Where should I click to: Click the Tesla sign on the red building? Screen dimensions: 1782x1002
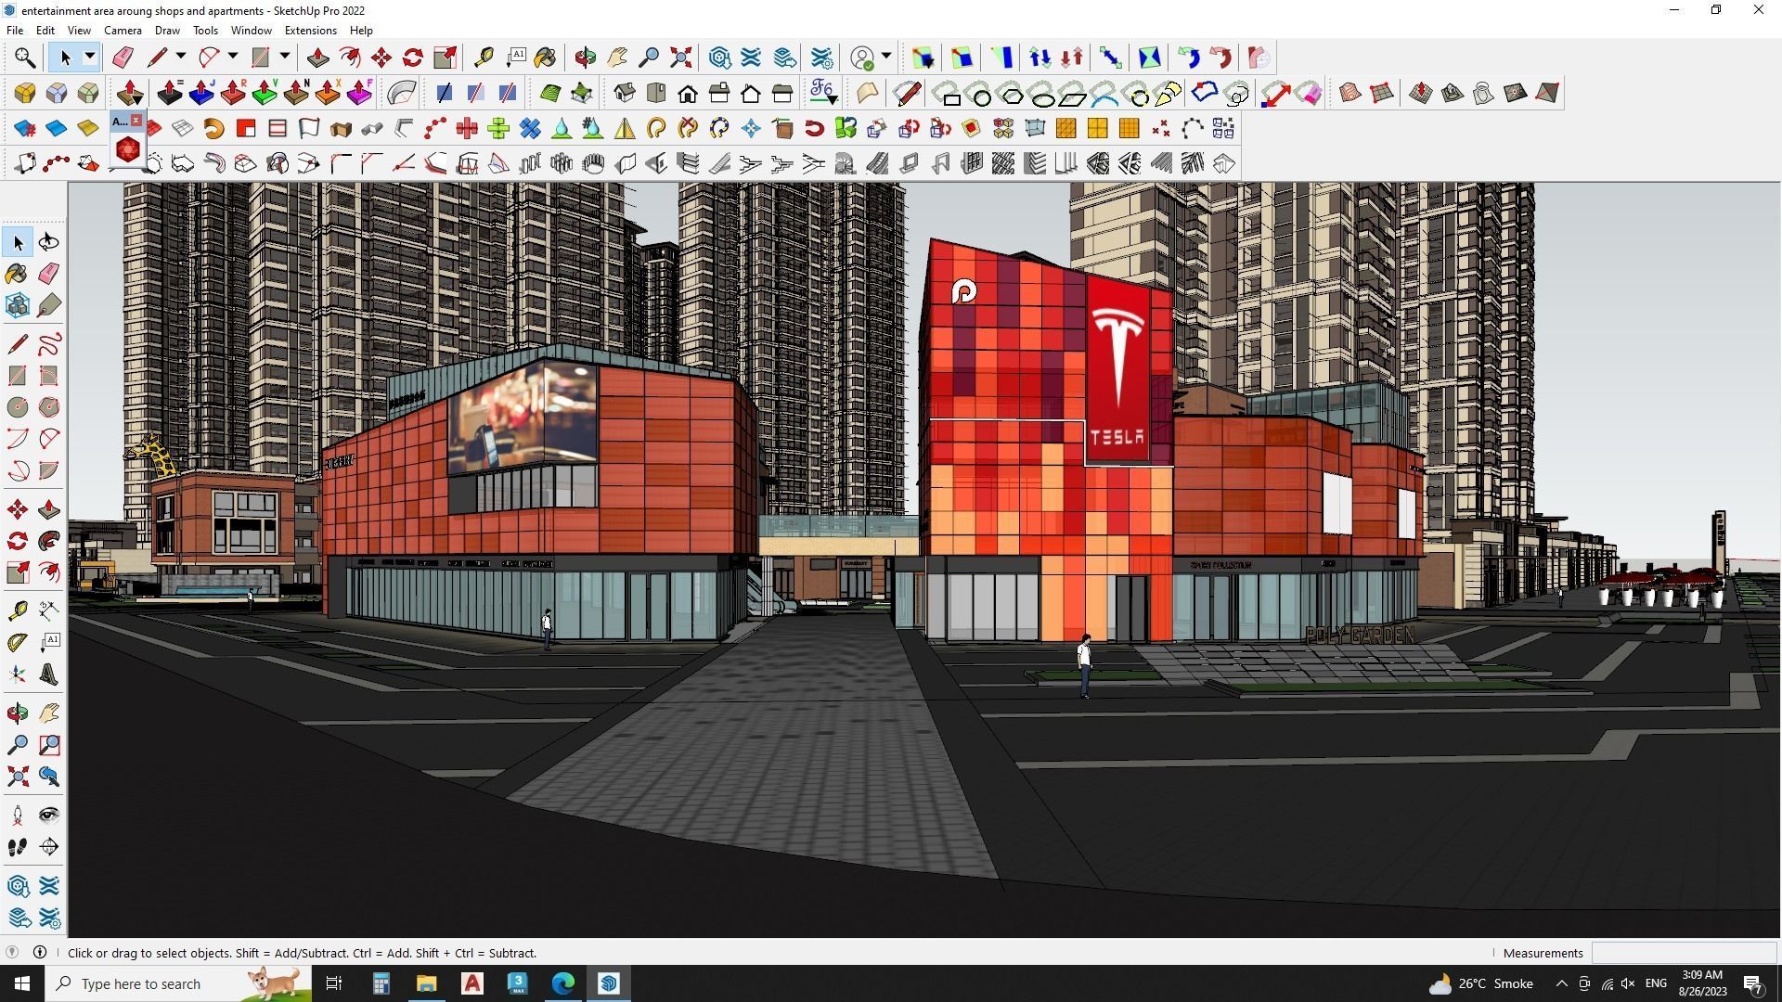point(1117,371)
